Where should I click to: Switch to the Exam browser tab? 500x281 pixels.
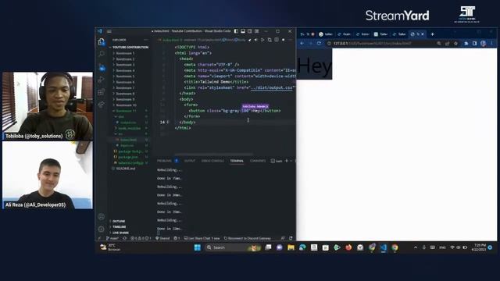[x=345, y=34]
